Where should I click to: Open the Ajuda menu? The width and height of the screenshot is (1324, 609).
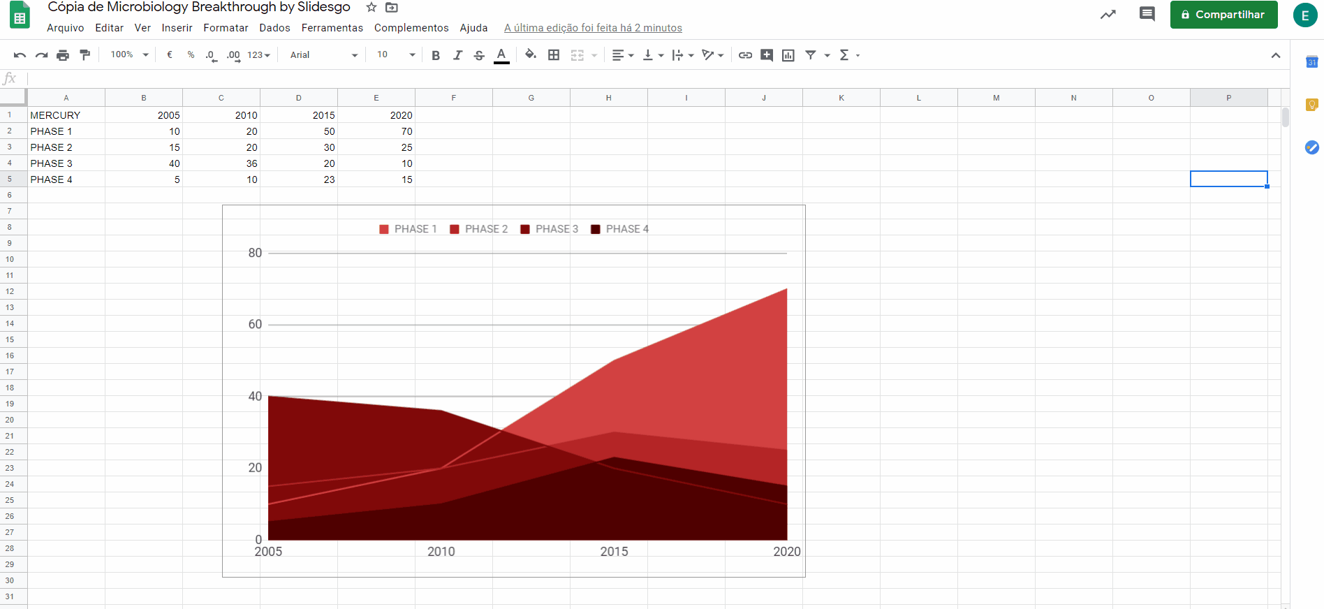coord(474,28)
